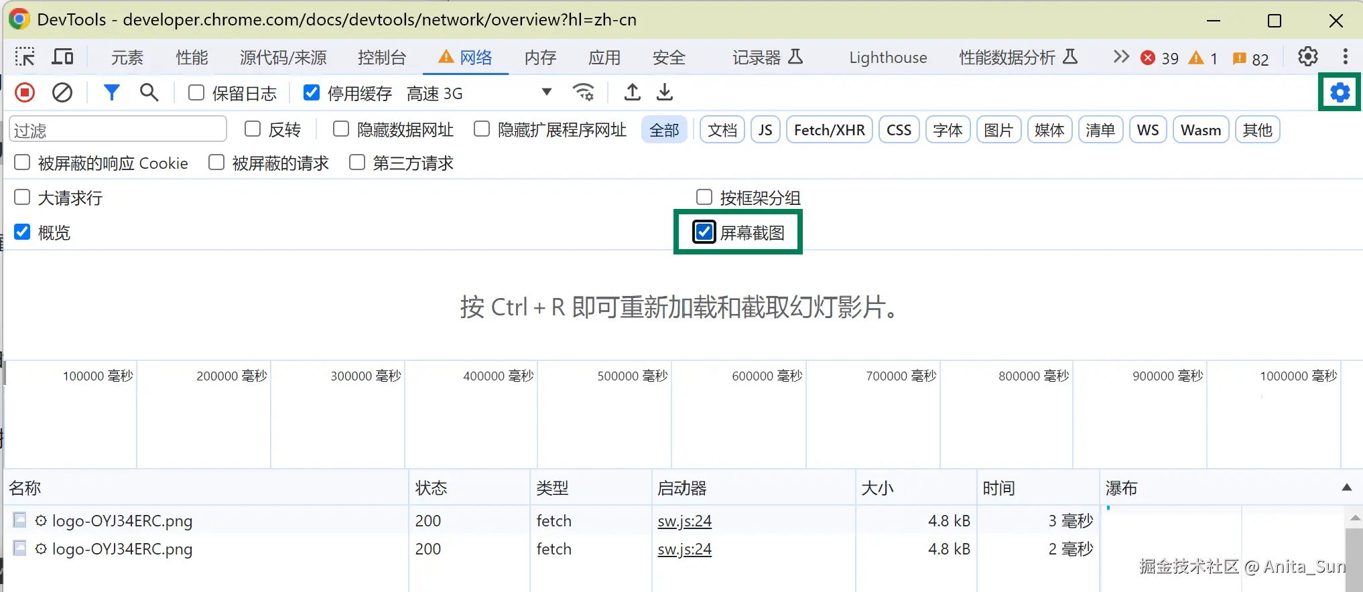Enable 隐藏数据网址 checkbox

click(x=341, y=129)
